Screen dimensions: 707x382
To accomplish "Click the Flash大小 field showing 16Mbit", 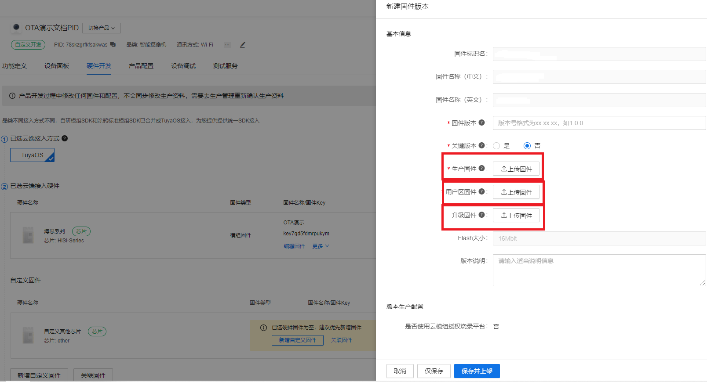I will pos(599,238).
